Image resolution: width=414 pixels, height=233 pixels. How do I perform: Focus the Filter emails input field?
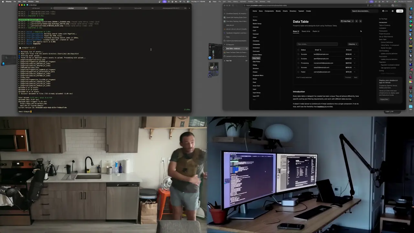pos(317,44)
